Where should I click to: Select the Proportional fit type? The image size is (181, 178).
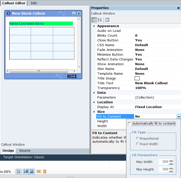click(x=137, y=138)
